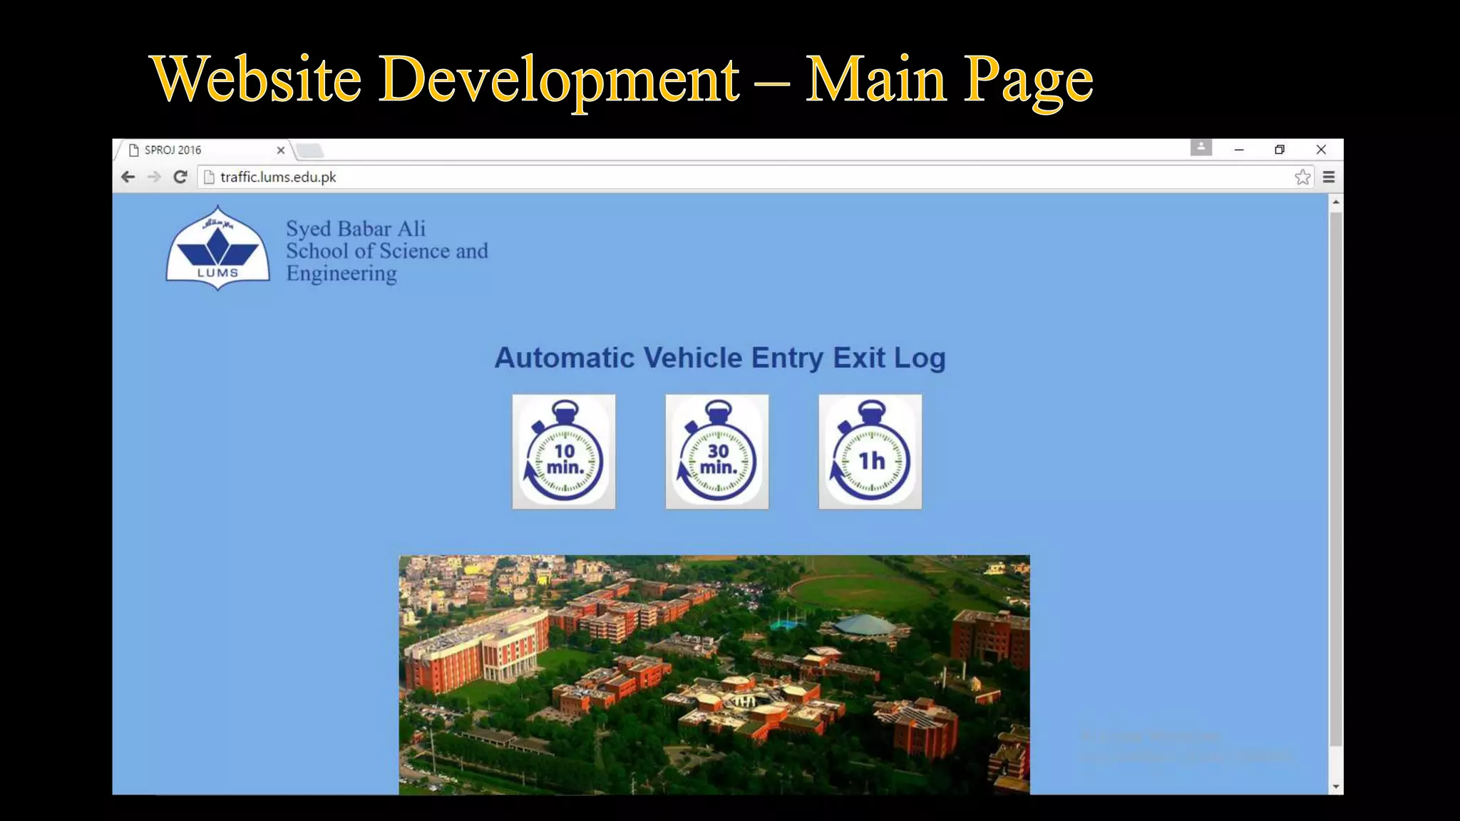1460x821 pixels.
Task: Open the Chrome hamburger menu
Action: pos(1329,177)
